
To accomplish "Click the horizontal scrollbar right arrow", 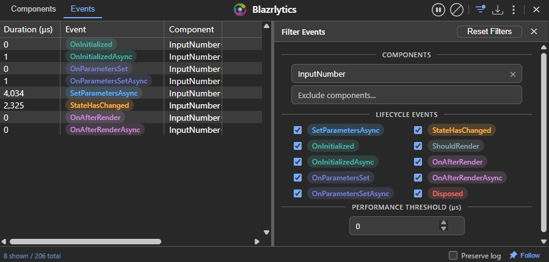I will pyautogui.click(x=257, y=241).
